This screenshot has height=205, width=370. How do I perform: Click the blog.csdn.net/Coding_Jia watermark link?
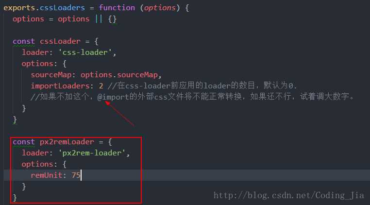(289, 196)
